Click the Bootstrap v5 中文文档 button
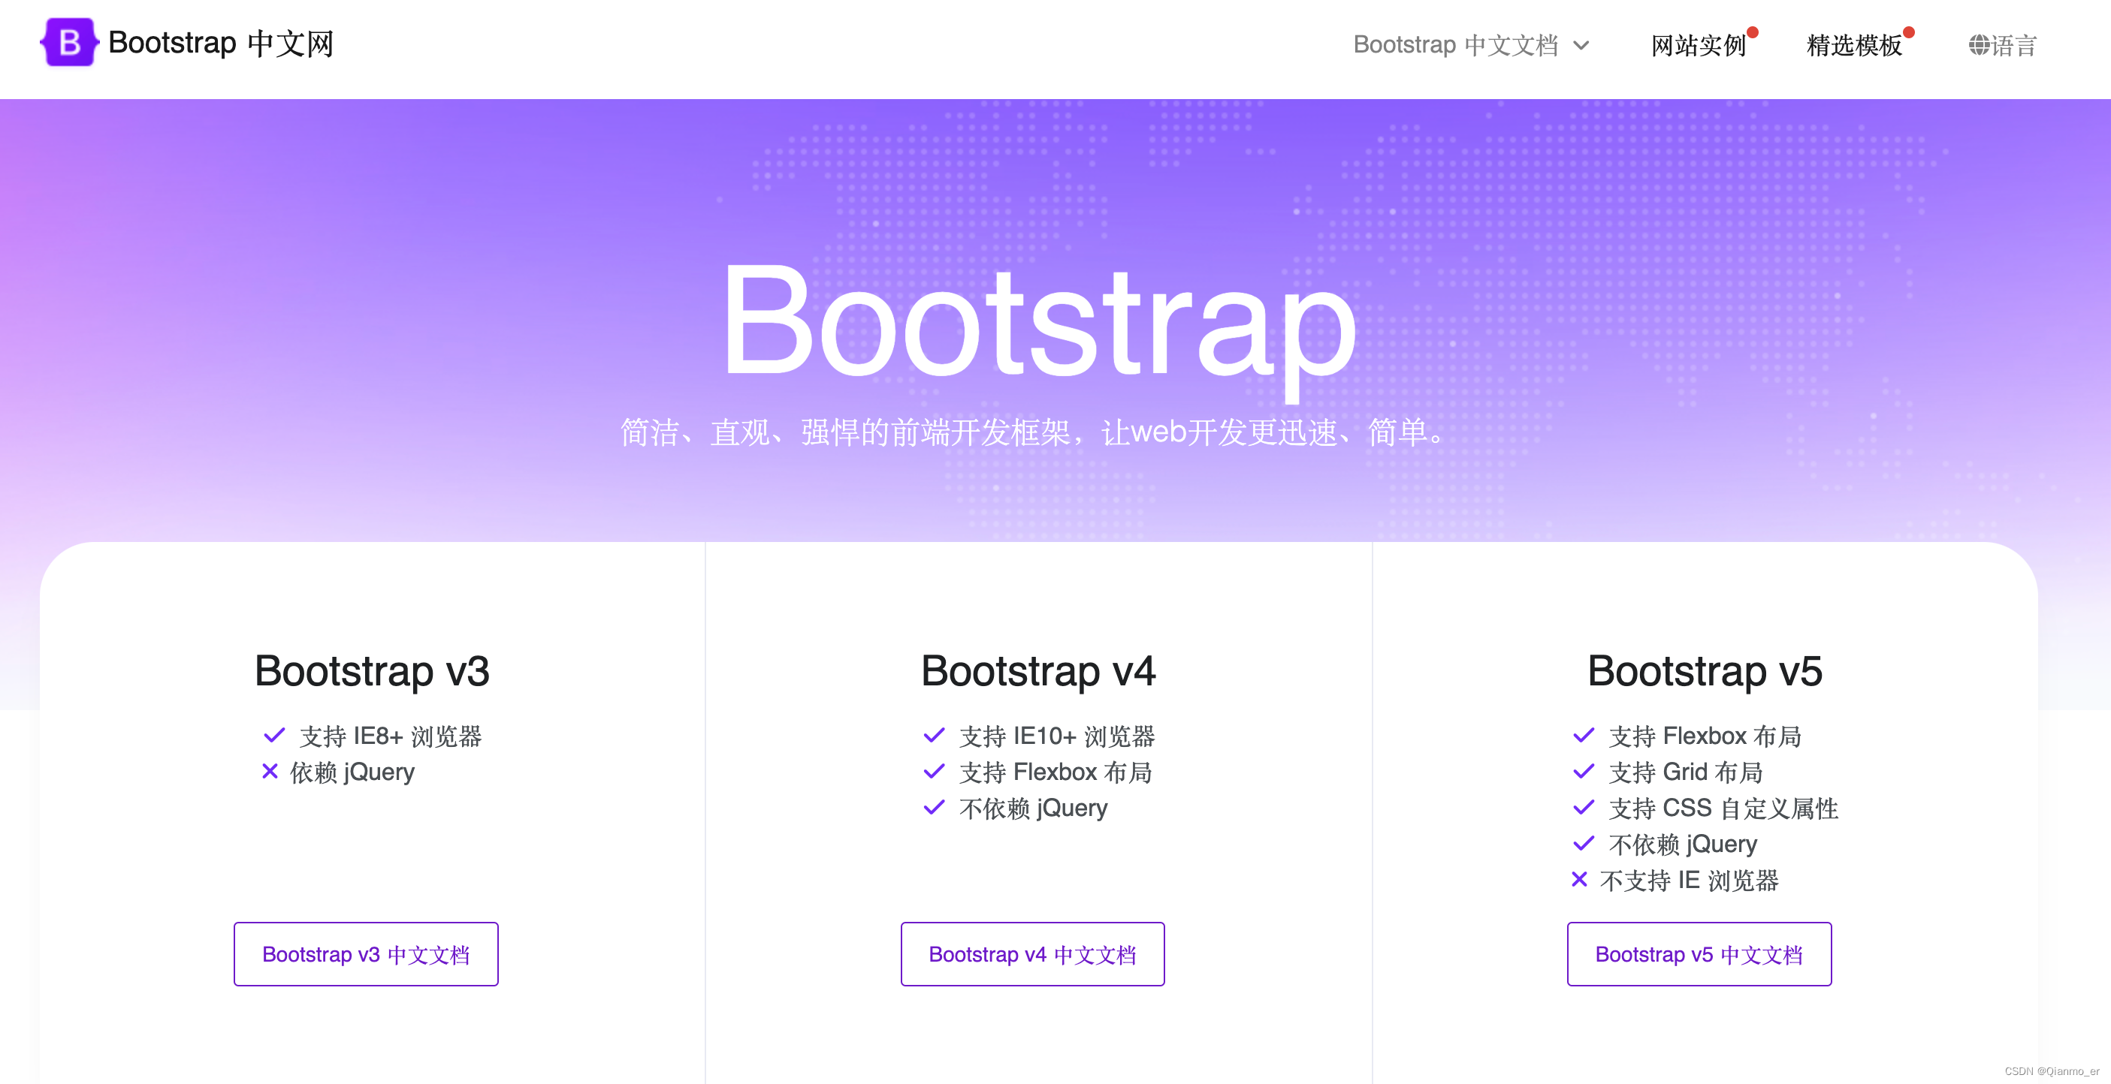Screen dimensions: 2111x1084 click(x=1699, y=954)
